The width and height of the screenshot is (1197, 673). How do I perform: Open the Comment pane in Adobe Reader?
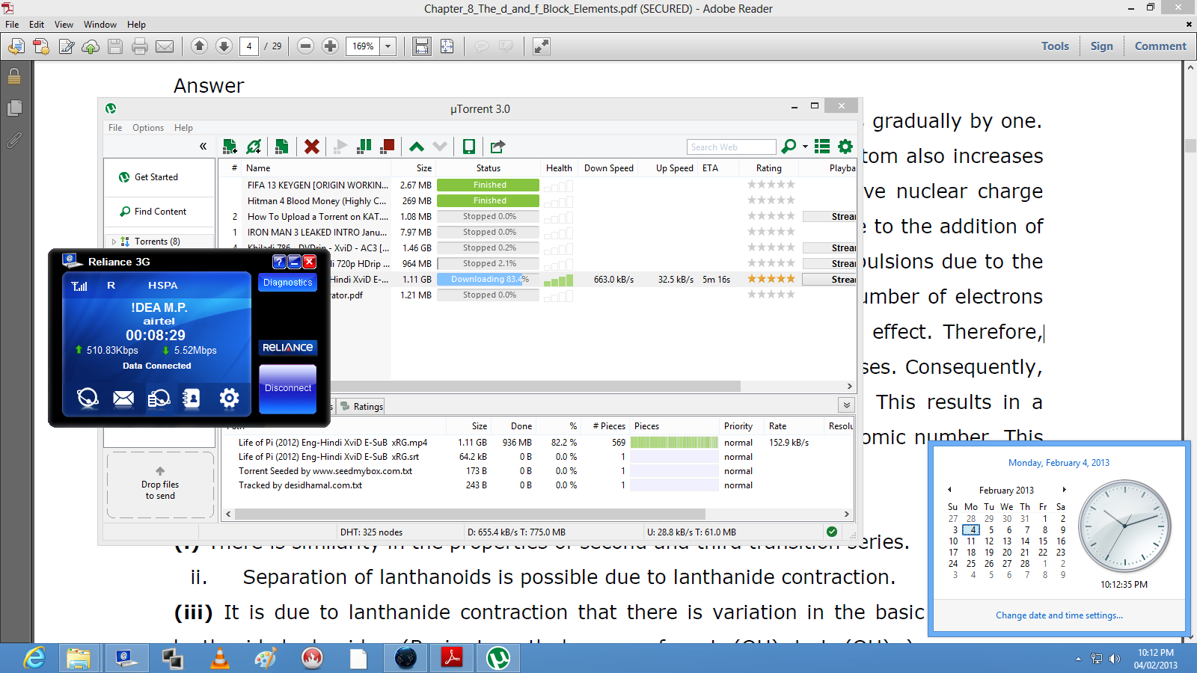(x=1160, y=46)
